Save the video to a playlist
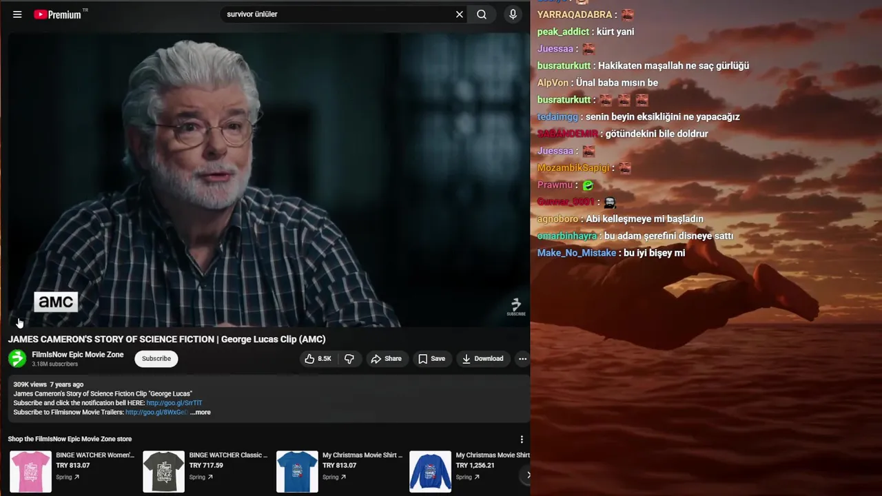The height and width of the screenshot is (496, 882). point(432,359)
